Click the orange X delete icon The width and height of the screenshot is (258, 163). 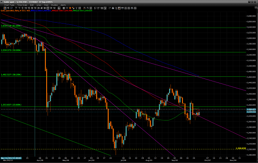(x=70, y=8)
